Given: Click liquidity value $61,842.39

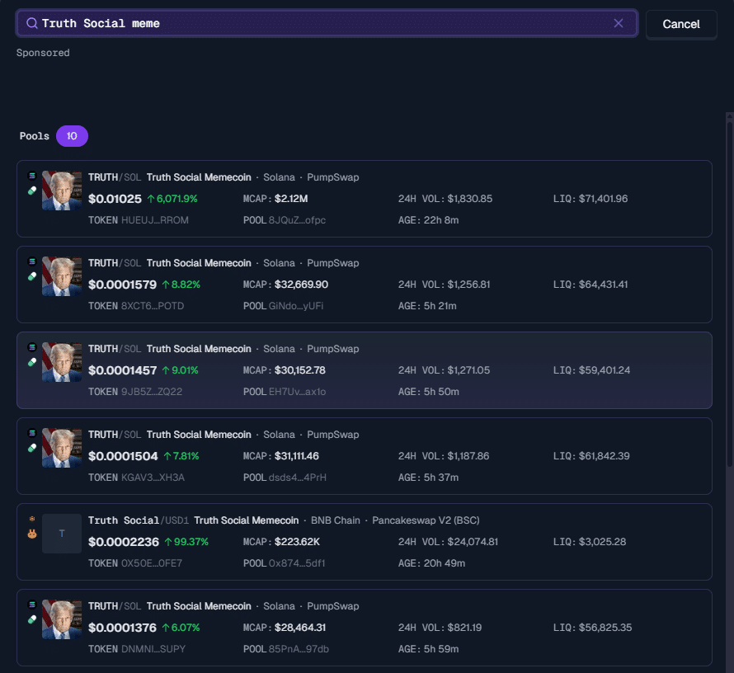Looking at the screenshot, I should click(x=604, y=456).
